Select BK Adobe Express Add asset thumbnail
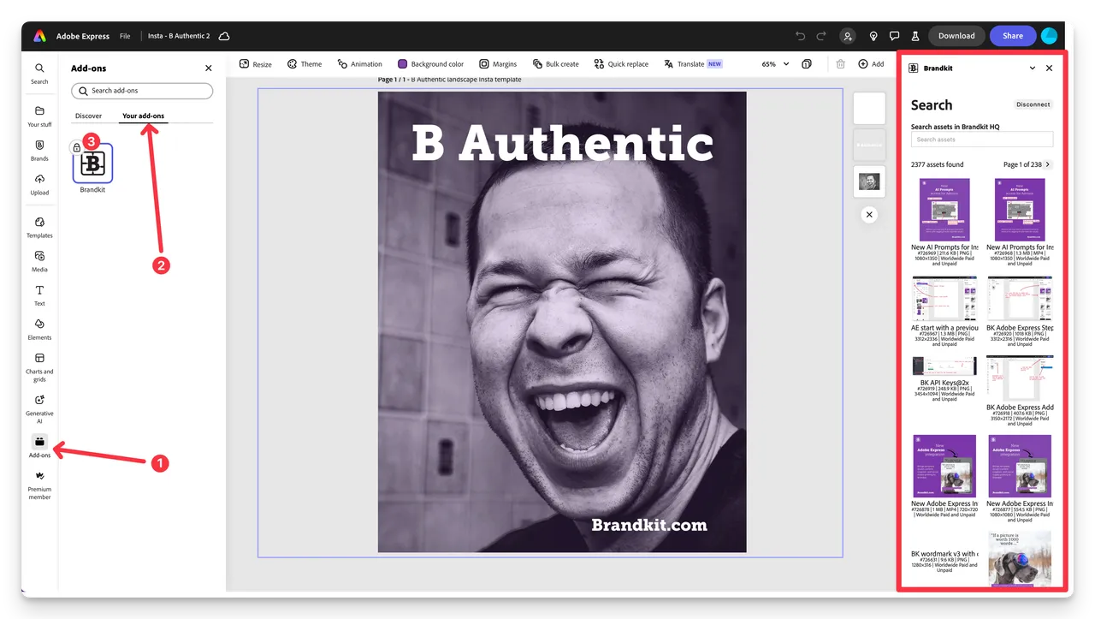The width and height of the screenshot is (1095, 619). (x=1020, y=379)
